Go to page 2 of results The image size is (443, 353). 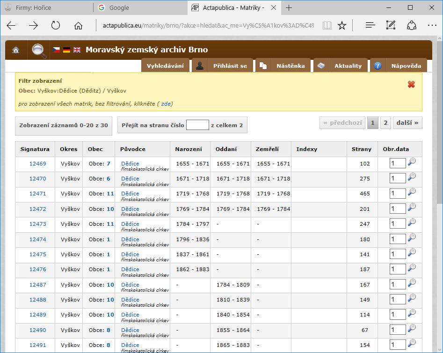[385, 123]
